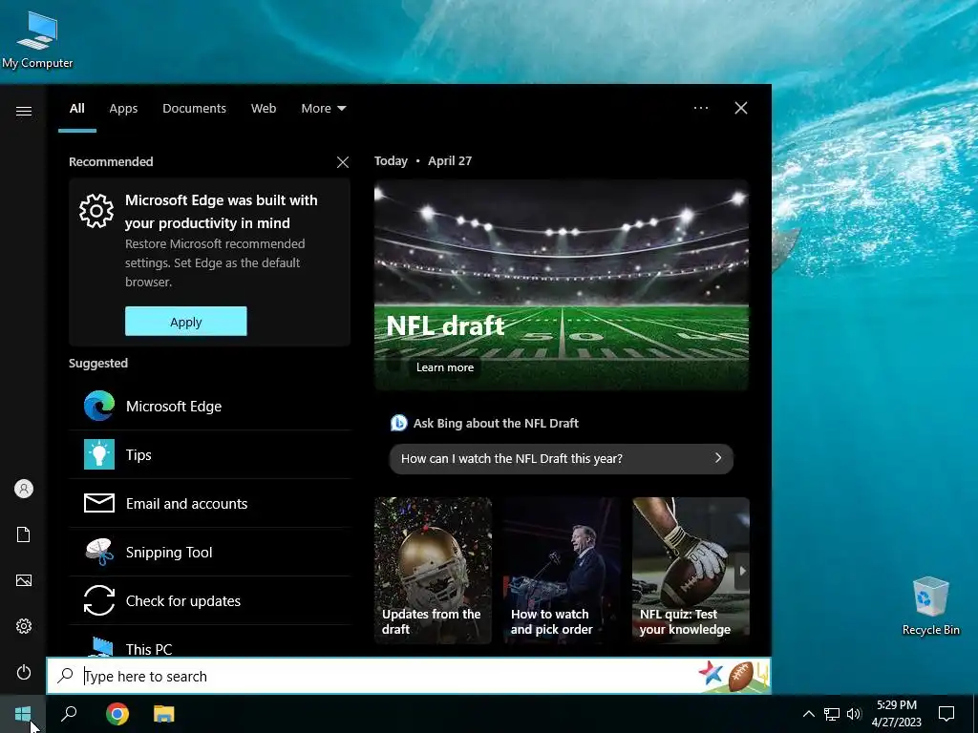Show hidden system tray icons
Viewport: 978px width, 733px height.
808,714
